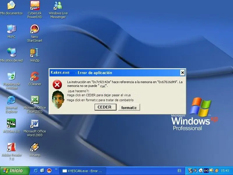Open the Inicio start menu
This screenshot has height=175, width=233.
(x=15, y=171)
